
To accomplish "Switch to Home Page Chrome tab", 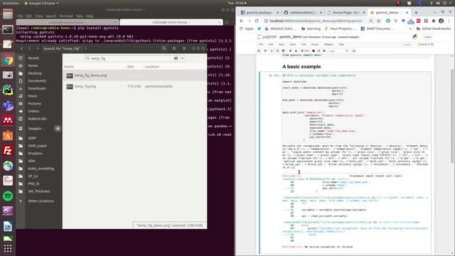I will (346, 13).
